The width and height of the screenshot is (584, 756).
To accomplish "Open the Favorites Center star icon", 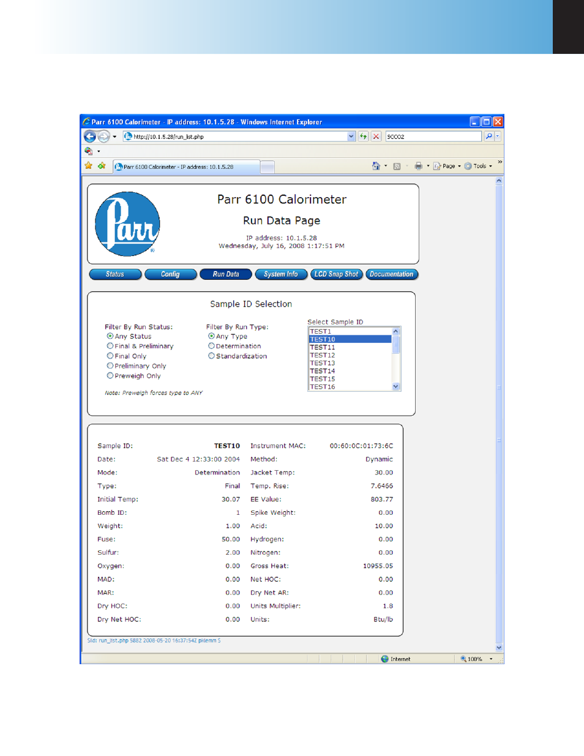I will tap(89, 166).
